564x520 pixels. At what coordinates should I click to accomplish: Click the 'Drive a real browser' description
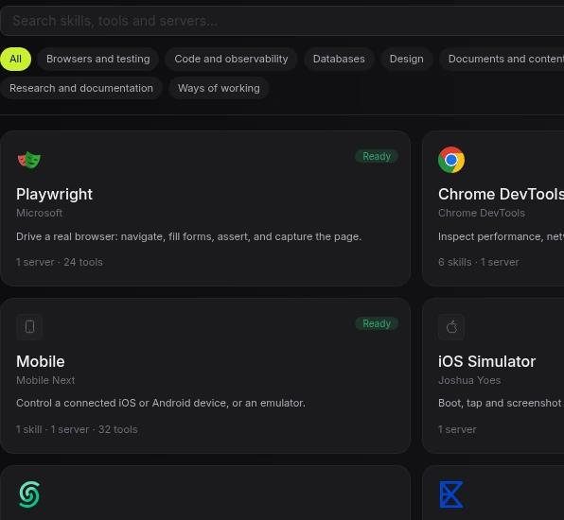(x=189, y=236)
